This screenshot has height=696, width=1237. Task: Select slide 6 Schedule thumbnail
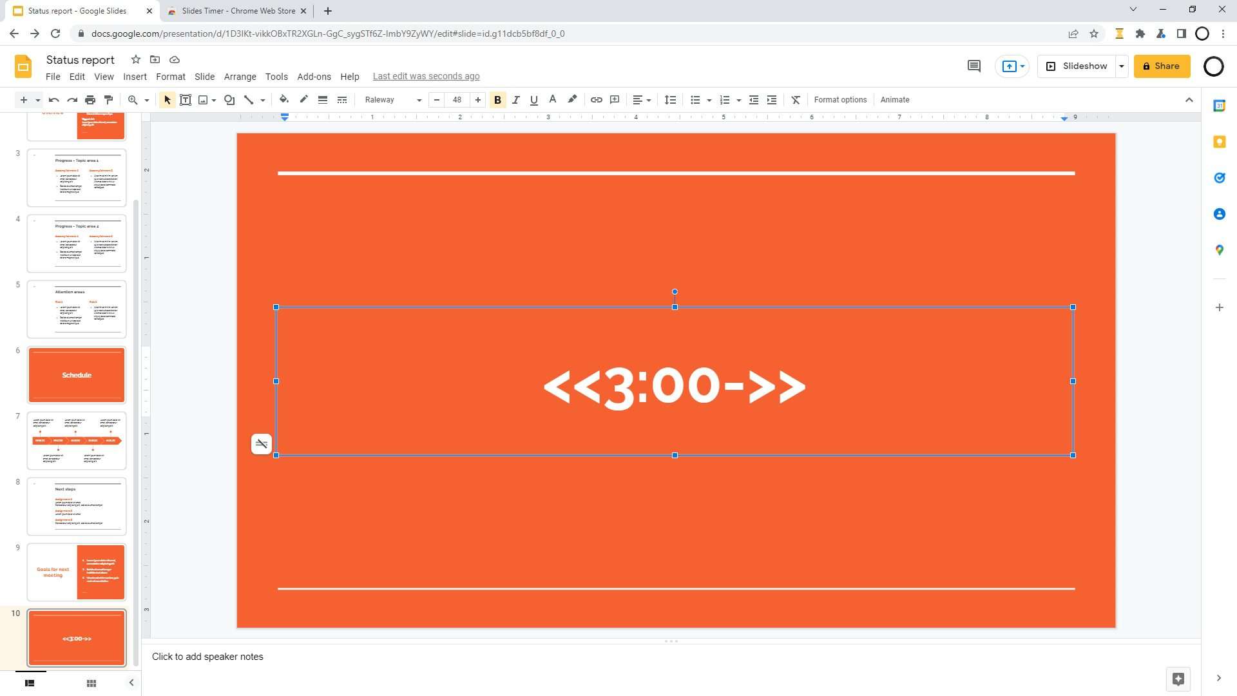point(77,375)
